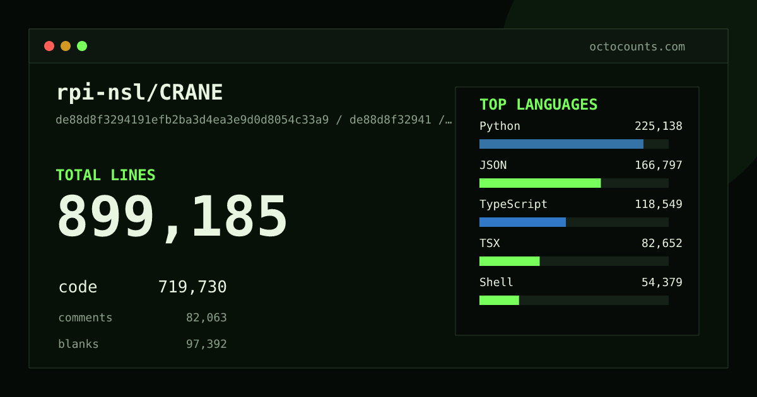Click the yellow minimize dot

coord(66,46)
